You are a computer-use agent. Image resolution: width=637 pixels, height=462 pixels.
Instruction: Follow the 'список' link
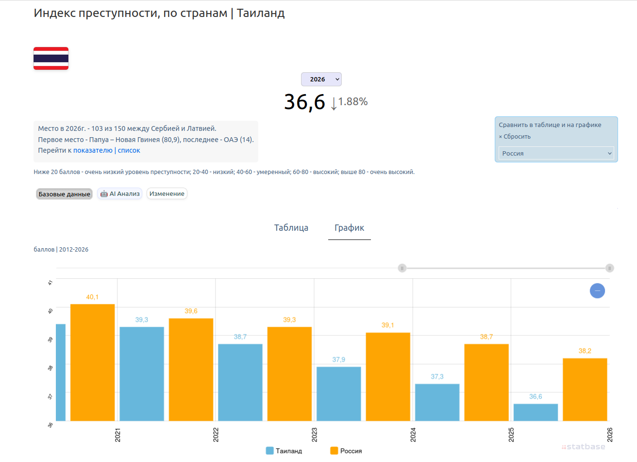(129, 150)
